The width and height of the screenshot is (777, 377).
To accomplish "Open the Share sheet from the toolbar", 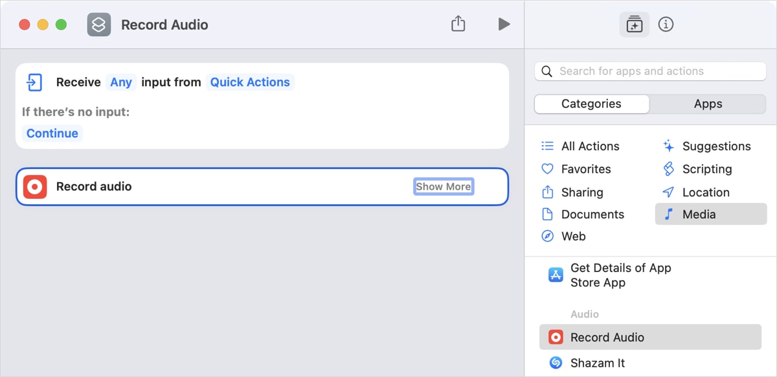I will tap(458, 23).
